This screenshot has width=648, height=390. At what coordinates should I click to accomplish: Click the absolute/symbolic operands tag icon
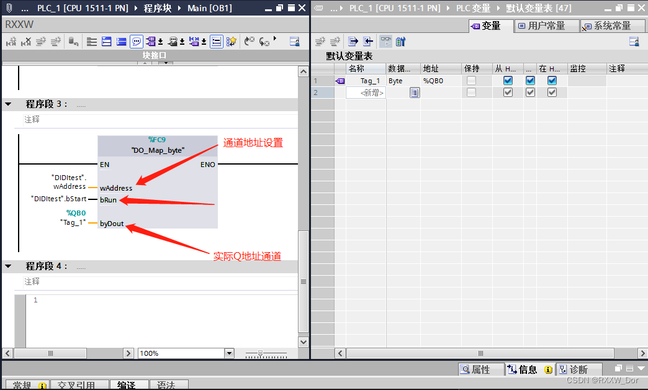tap(151, 42)
